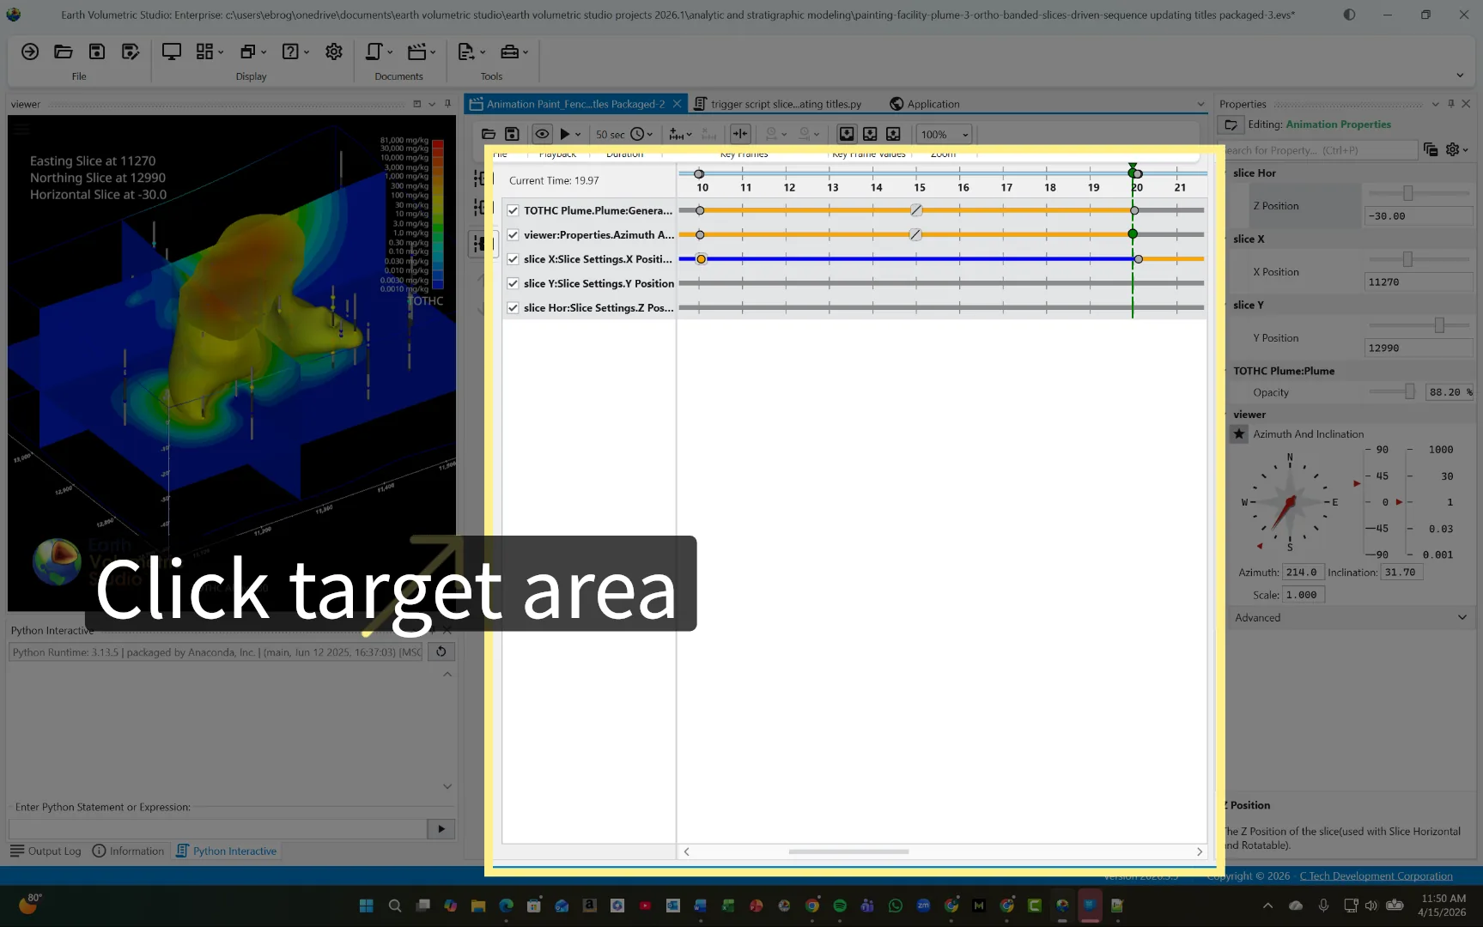
Task: Click the Python statement input field
Action: click(218, 829)
